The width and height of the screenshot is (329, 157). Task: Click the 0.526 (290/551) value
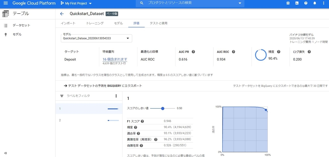point(175,145)
